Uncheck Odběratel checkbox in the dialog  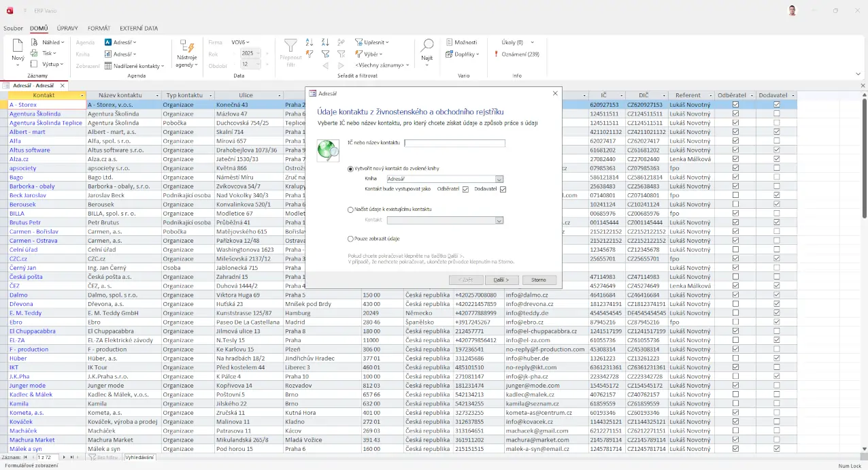(465, 189)
